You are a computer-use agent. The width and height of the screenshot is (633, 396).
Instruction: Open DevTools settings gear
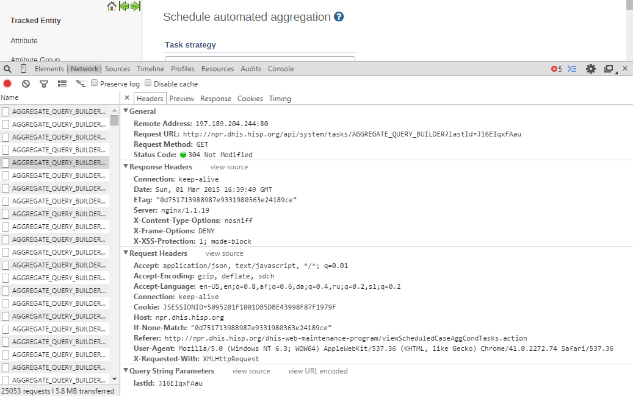pos(590,69)
